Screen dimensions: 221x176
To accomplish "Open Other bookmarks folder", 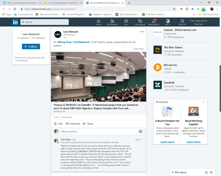I will [209, 14].
